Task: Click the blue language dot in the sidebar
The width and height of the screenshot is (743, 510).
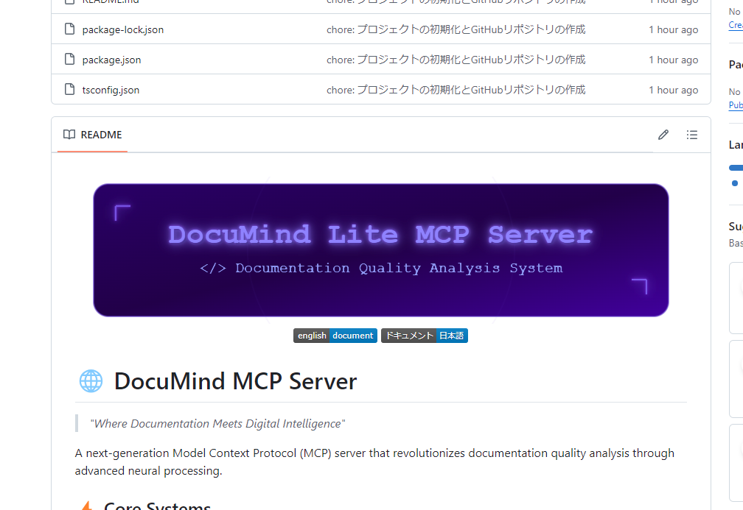Action: pos(734,183)
